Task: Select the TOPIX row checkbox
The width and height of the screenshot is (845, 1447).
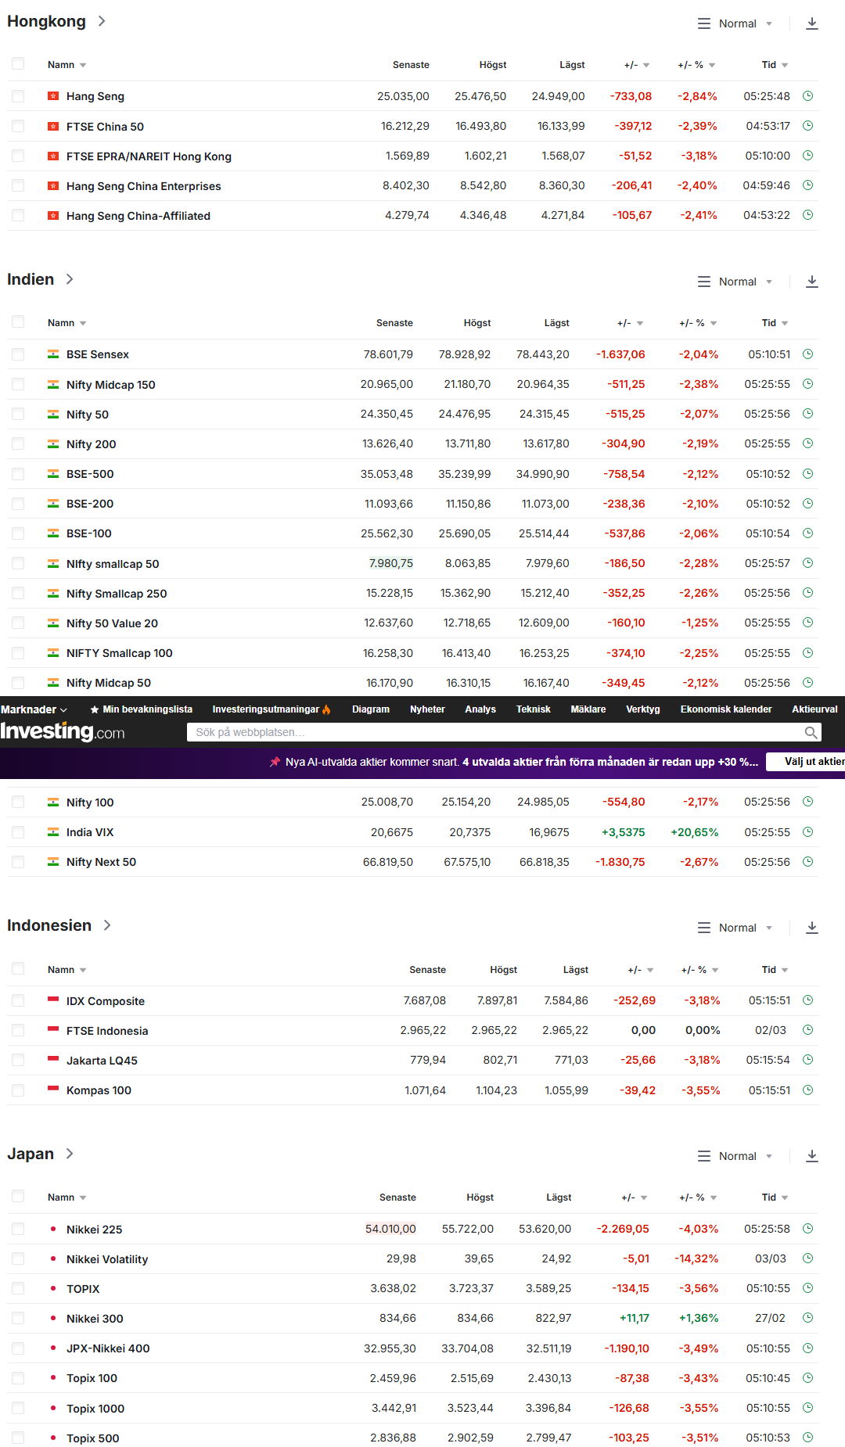Action: (18, 1288)
